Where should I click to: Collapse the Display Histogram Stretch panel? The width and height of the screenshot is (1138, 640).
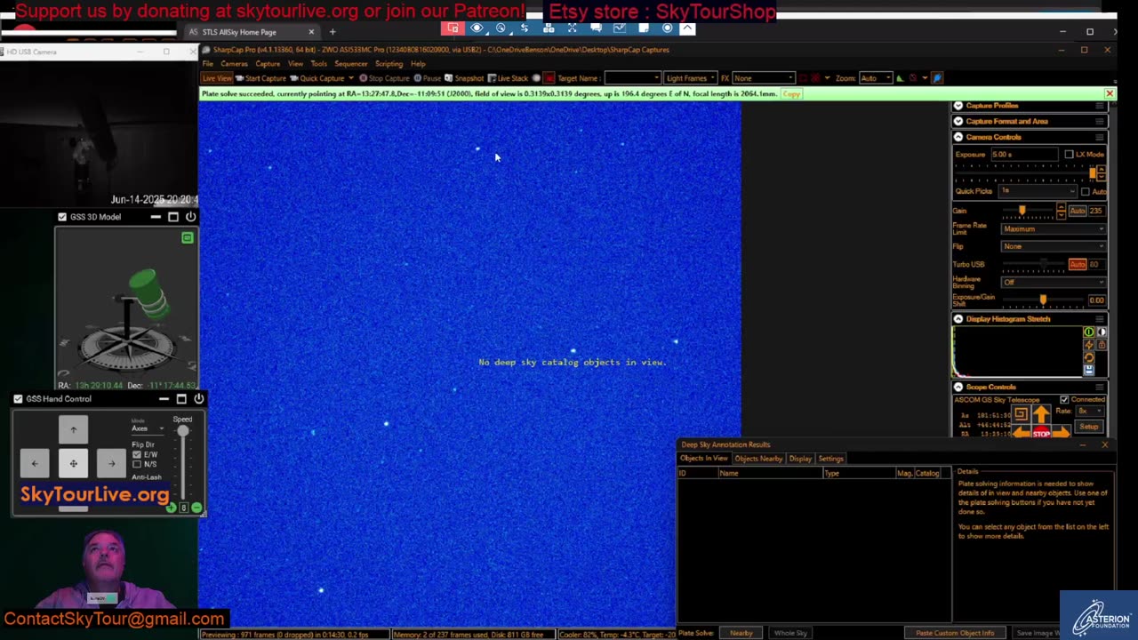958,318
